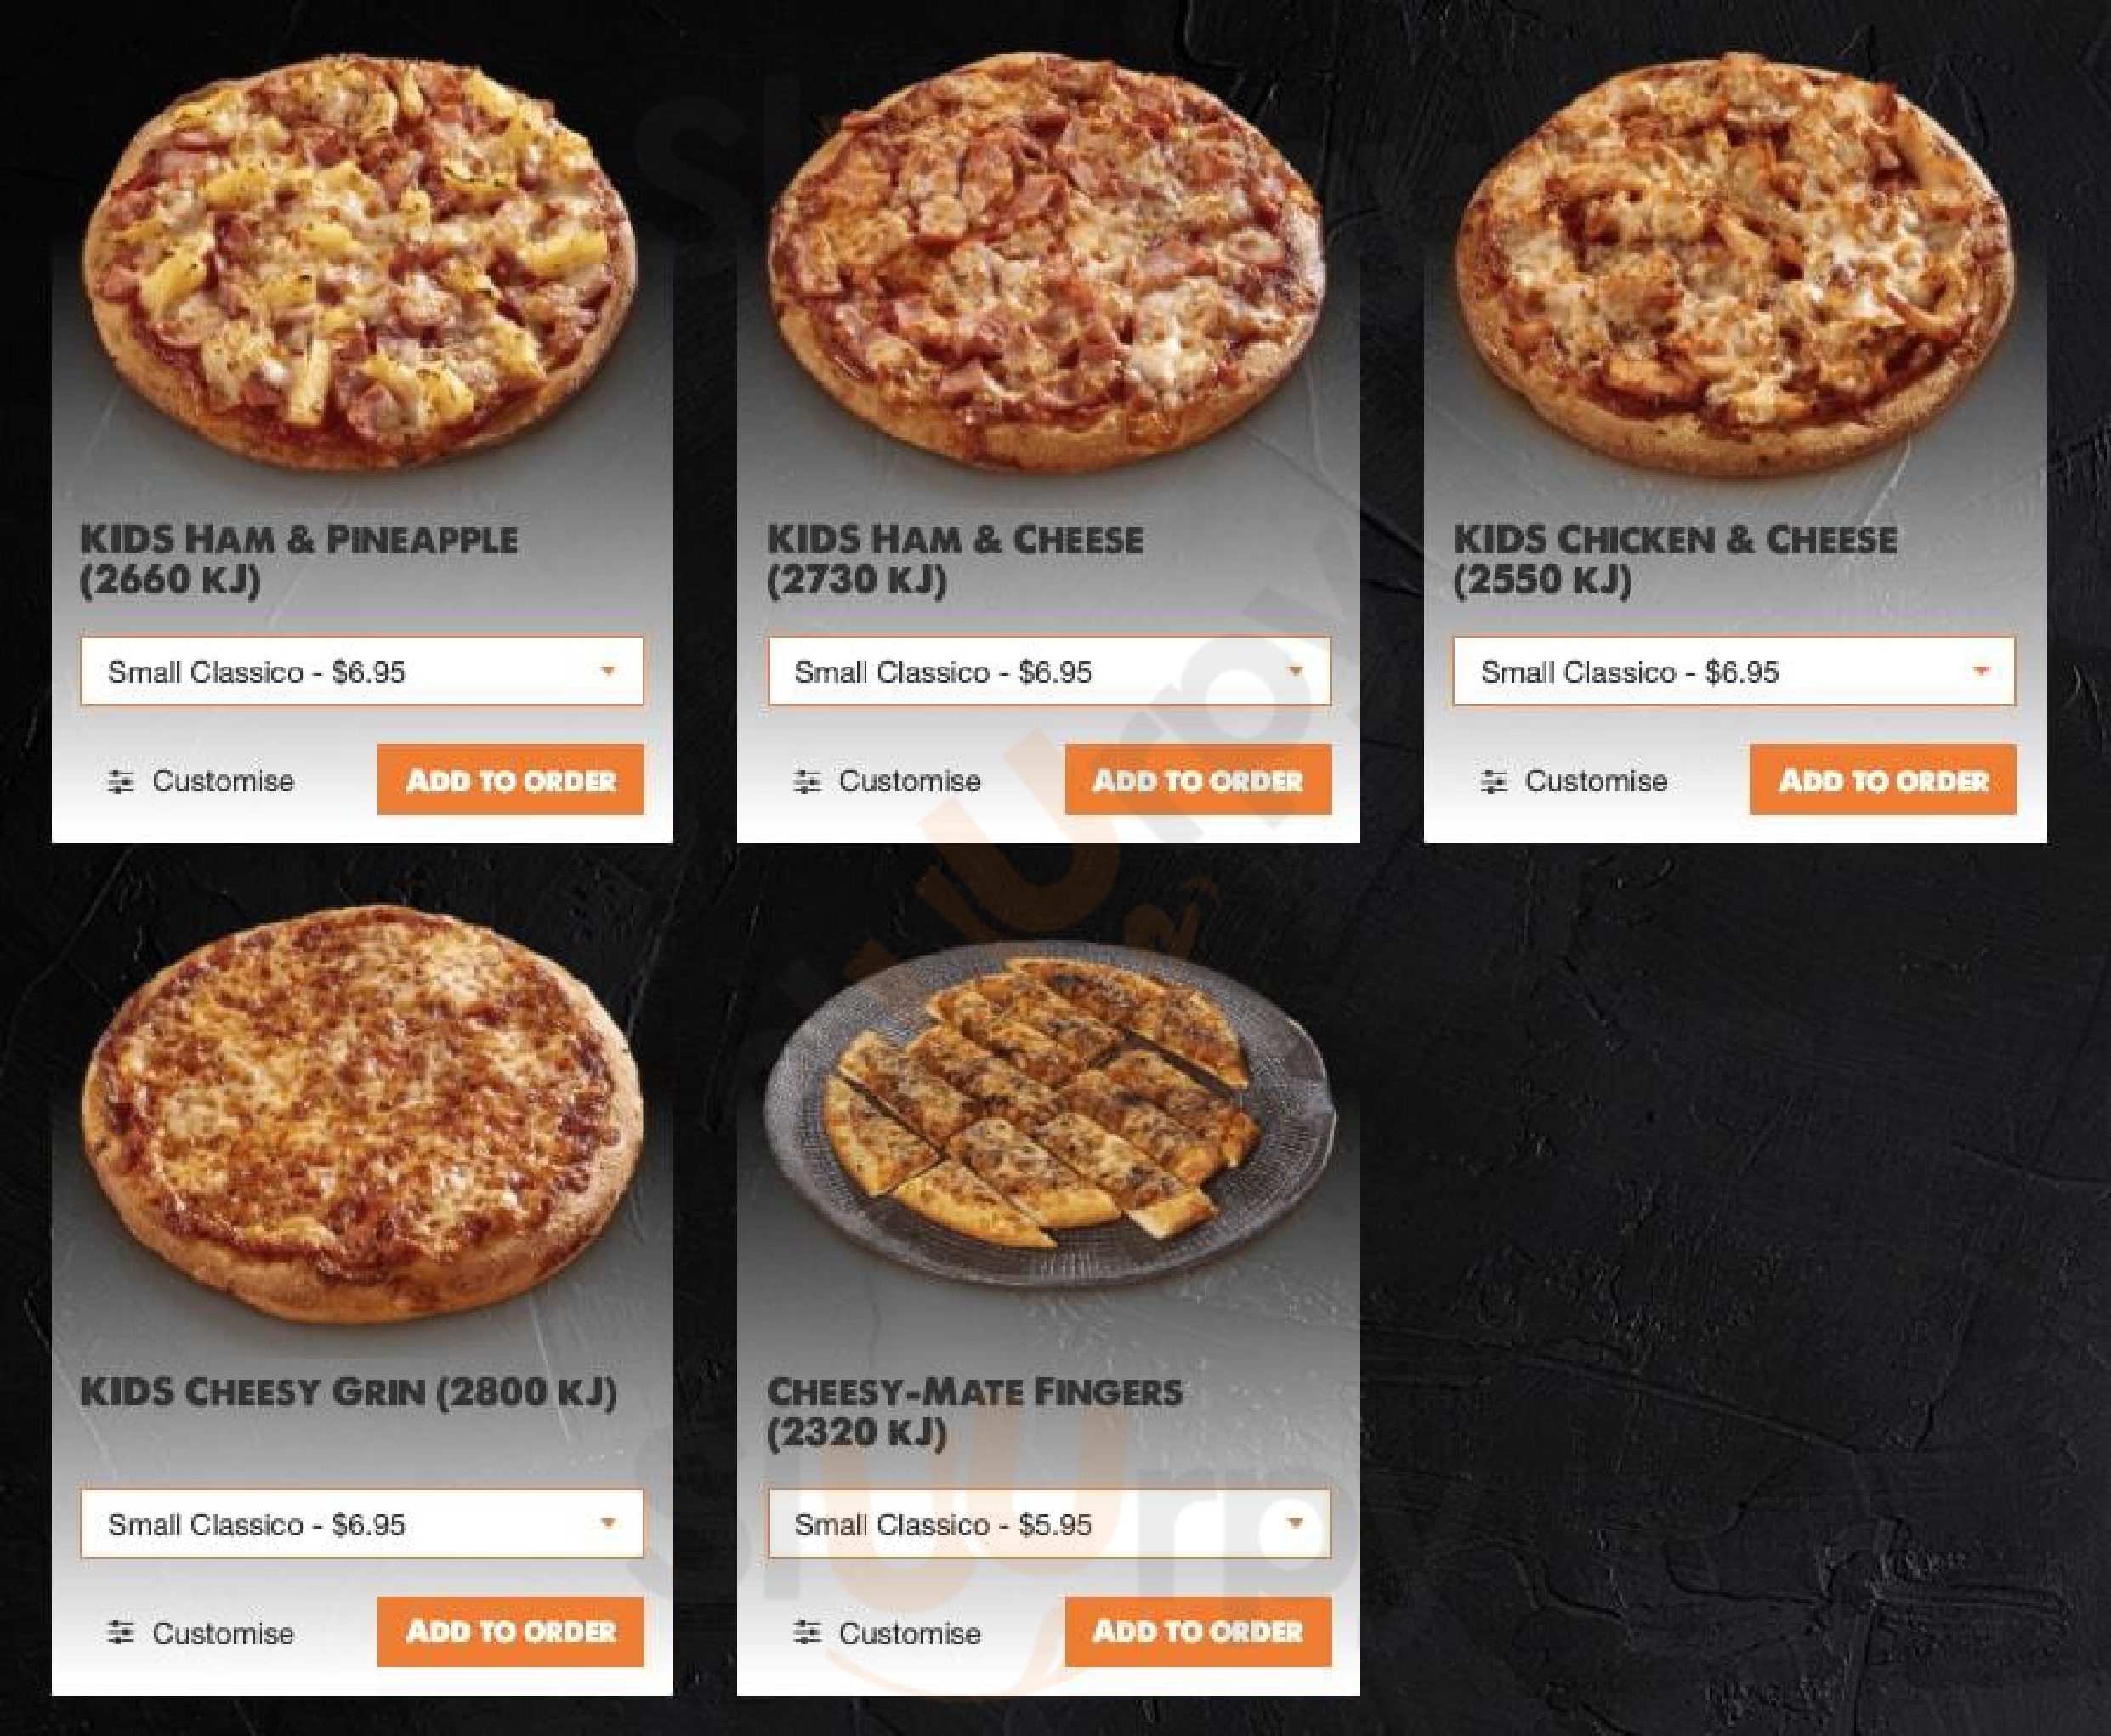Open the Kids Chicken & Cheese size selector
Viewport: 2111px width, 1736px height.
coord(1734,671)
